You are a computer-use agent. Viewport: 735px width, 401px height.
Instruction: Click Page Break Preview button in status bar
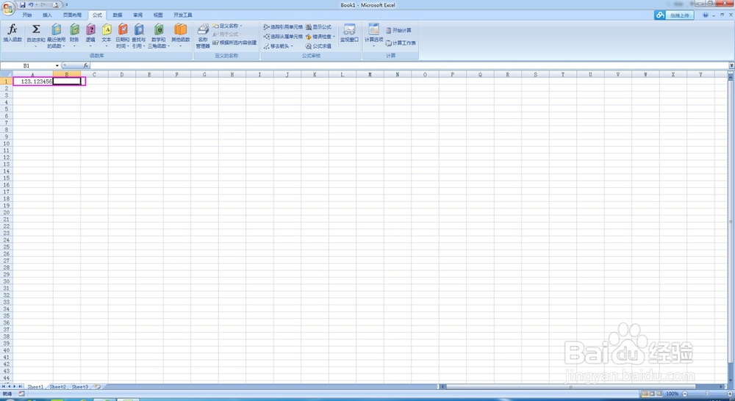coord(659,394)
